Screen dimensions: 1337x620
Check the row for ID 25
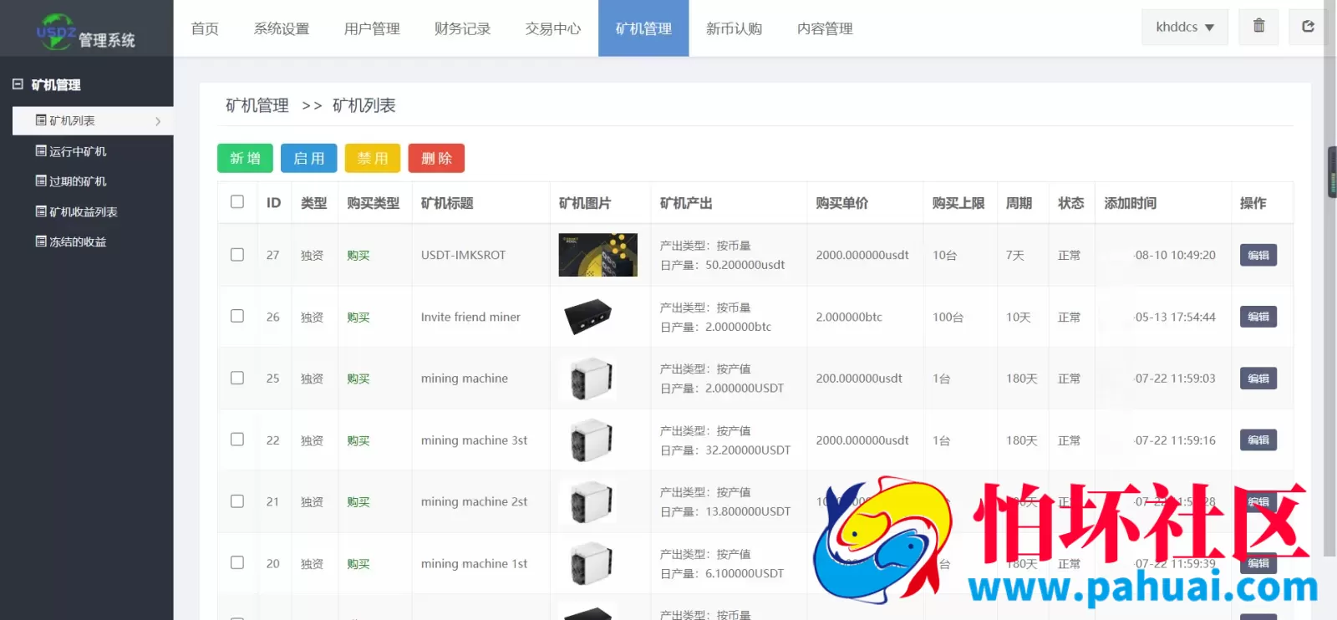(237, 378)
